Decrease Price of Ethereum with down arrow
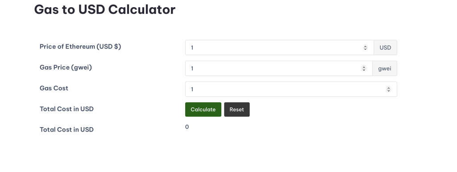The height and width of the screenshot is (172, 457). 365,49
